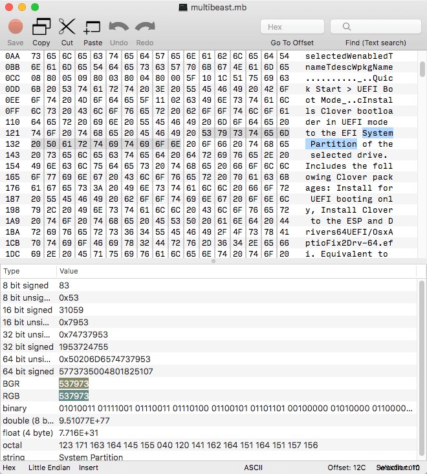Click highlighted ASCII text 'System'

[x=378, y=133]
